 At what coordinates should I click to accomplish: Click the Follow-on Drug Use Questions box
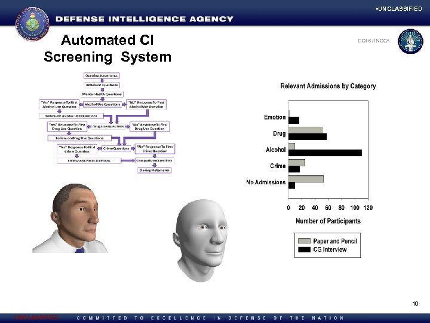tap(79, 138)
